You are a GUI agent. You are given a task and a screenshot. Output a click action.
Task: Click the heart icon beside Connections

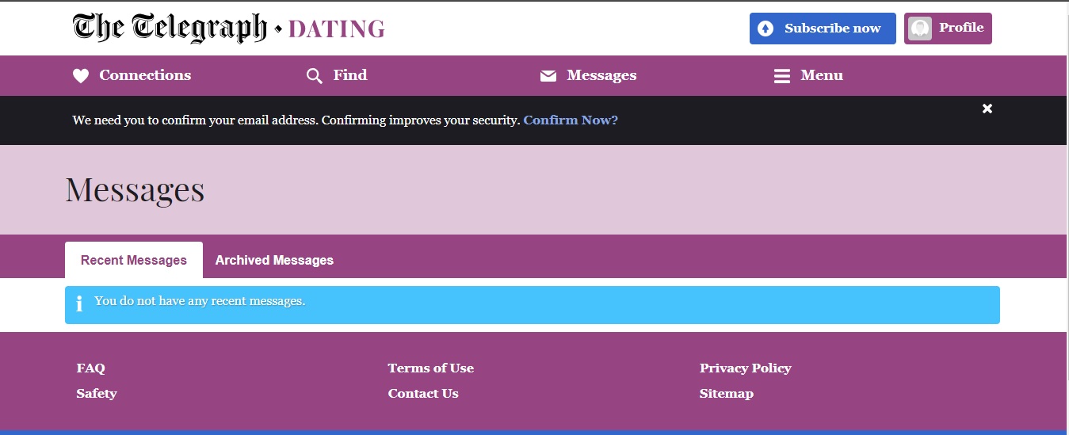pyautogui.click(x=81, y=76)
